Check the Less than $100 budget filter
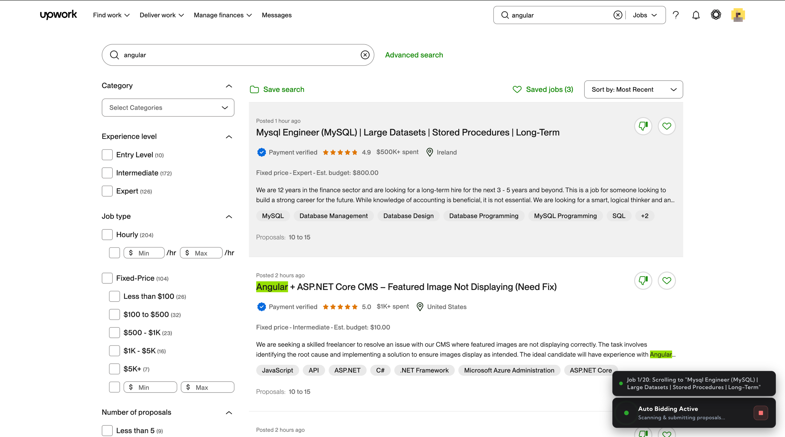Screen dimensions: 785x437 pos(114,296)
